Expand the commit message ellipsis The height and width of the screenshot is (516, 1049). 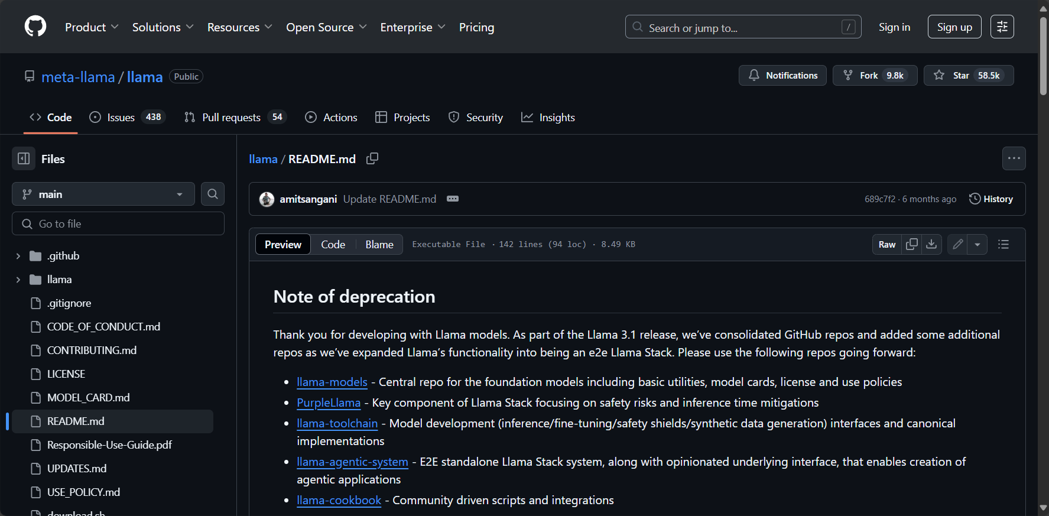tap(453, 199)
